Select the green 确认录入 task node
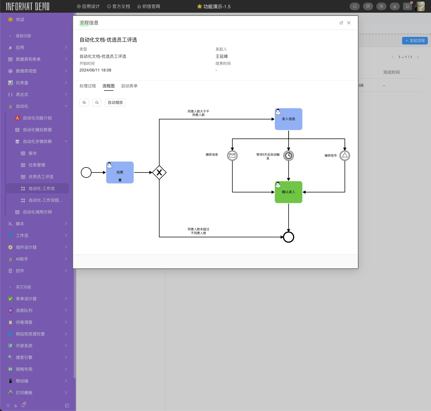 tap(289, 192)
